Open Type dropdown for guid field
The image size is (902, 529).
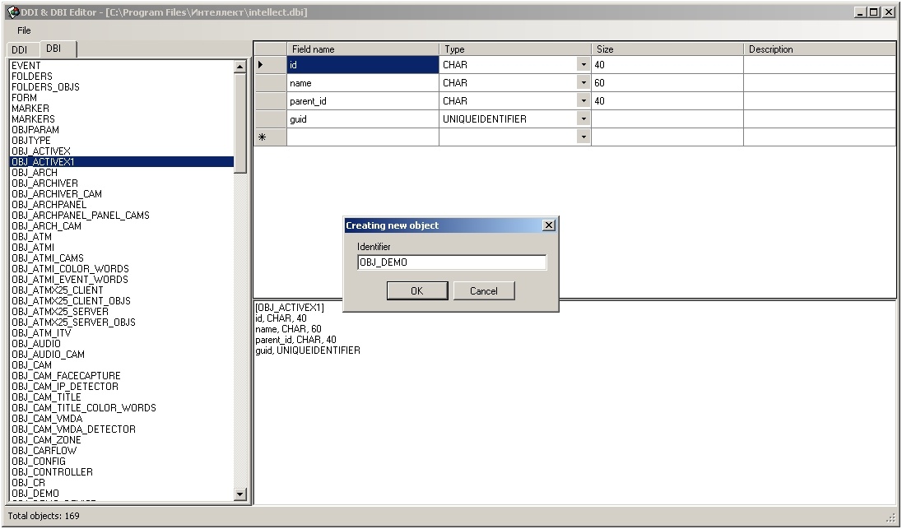[584, 119]
